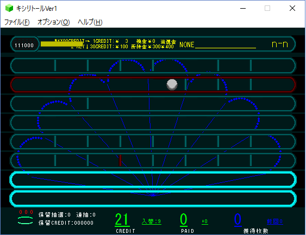The image size is (306, 235).
Task: Click the blue 獲得枚数 0 counter
Action: pyautogui.click(x=238, y=220)
